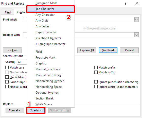Close the Find and Replace dialog
Screen dimensions: 142x118
pyautogui.click(x=137, y=4)
